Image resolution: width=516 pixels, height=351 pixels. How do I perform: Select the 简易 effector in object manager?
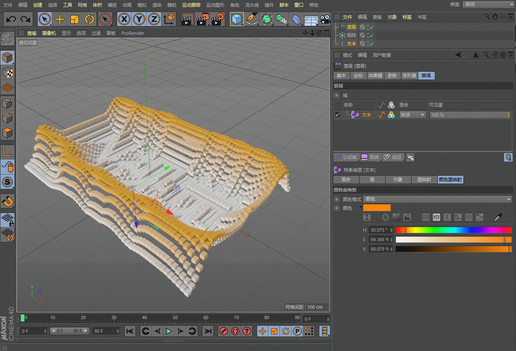click(352, 27)
